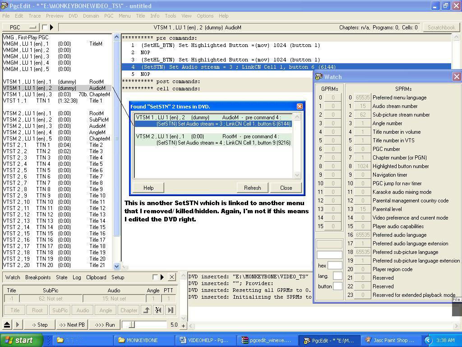Switch to pgcedit_winexe archive taskbar item
This screenshot has height=347, width=462.
click(x=267, y=340)
